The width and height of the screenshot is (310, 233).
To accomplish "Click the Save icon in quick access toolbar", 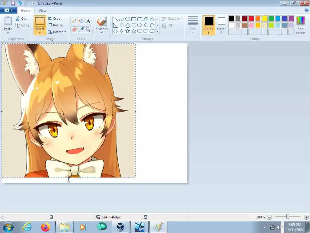I will 13,3.
